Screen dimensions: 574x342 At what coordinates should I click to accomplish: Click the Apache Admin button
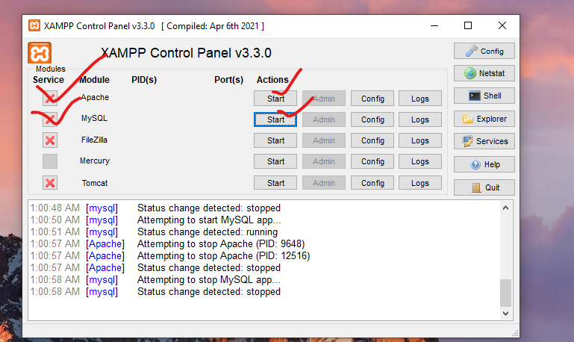(324, 99)
